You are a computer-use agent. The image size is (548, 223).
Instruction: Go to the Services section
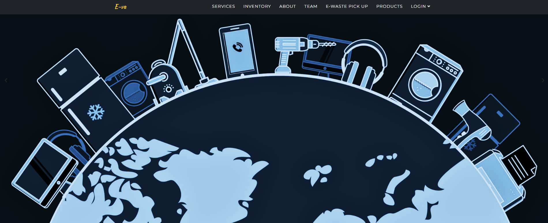[x=224, y=6]
